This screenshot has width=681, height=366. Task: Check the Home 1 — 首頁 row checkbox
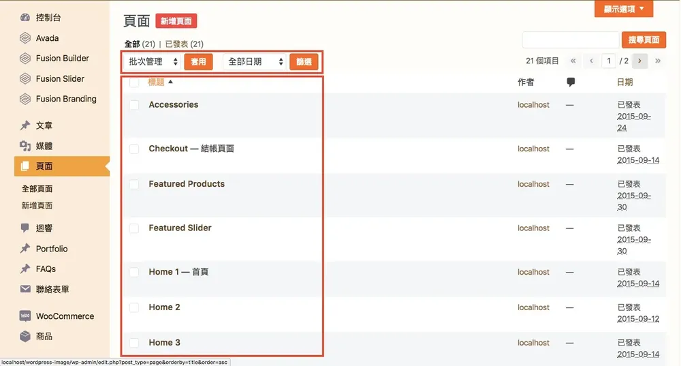coord(134,272)
